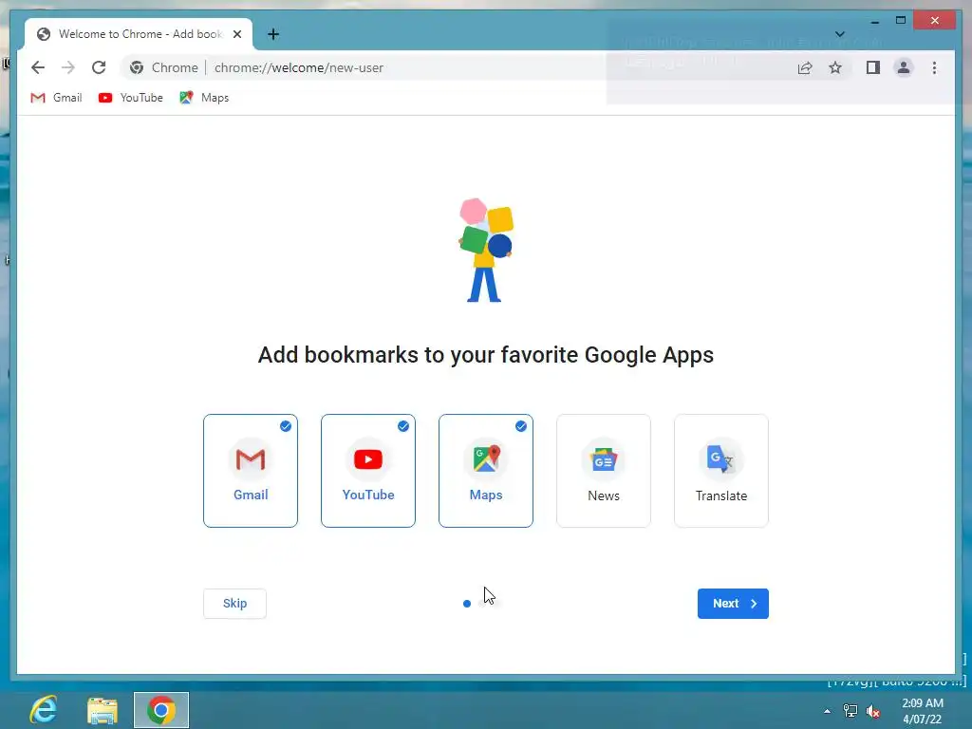The width and height of the screenshot is (972, 729).
Task: Select the Translate app card
Action: tap(721, 471)
